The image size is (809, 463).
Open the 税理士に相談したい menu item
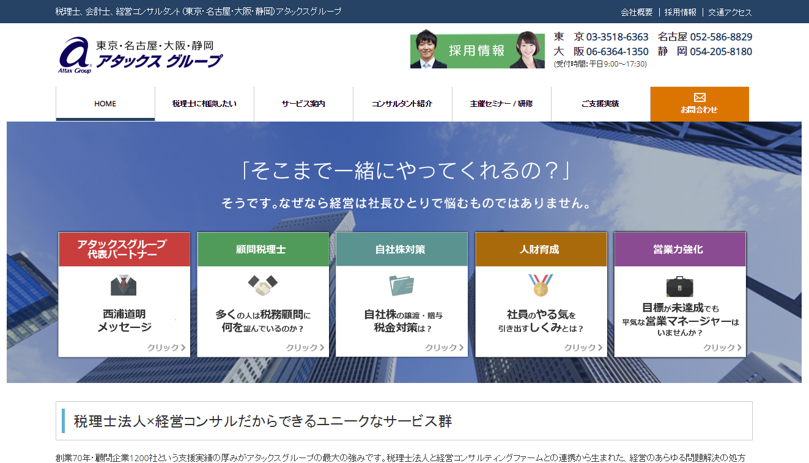coord(204,104)
